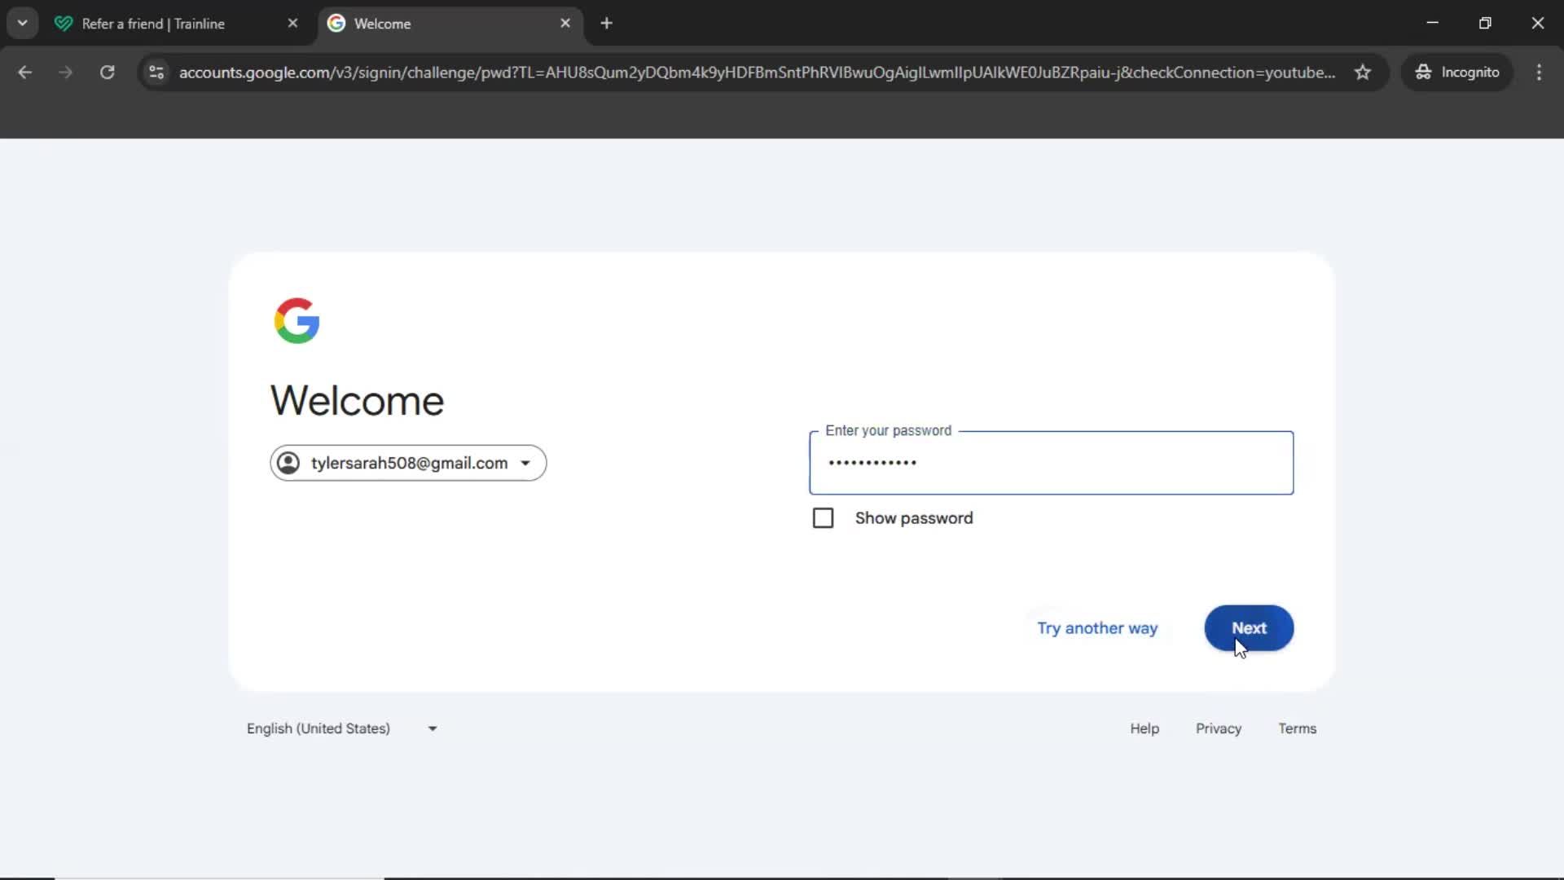The height and width of the screenshot is (880, 1564).
Task: Switch to the Refer a friend Trainline tab
Action: pyautogui.click(x=155, y=24)
